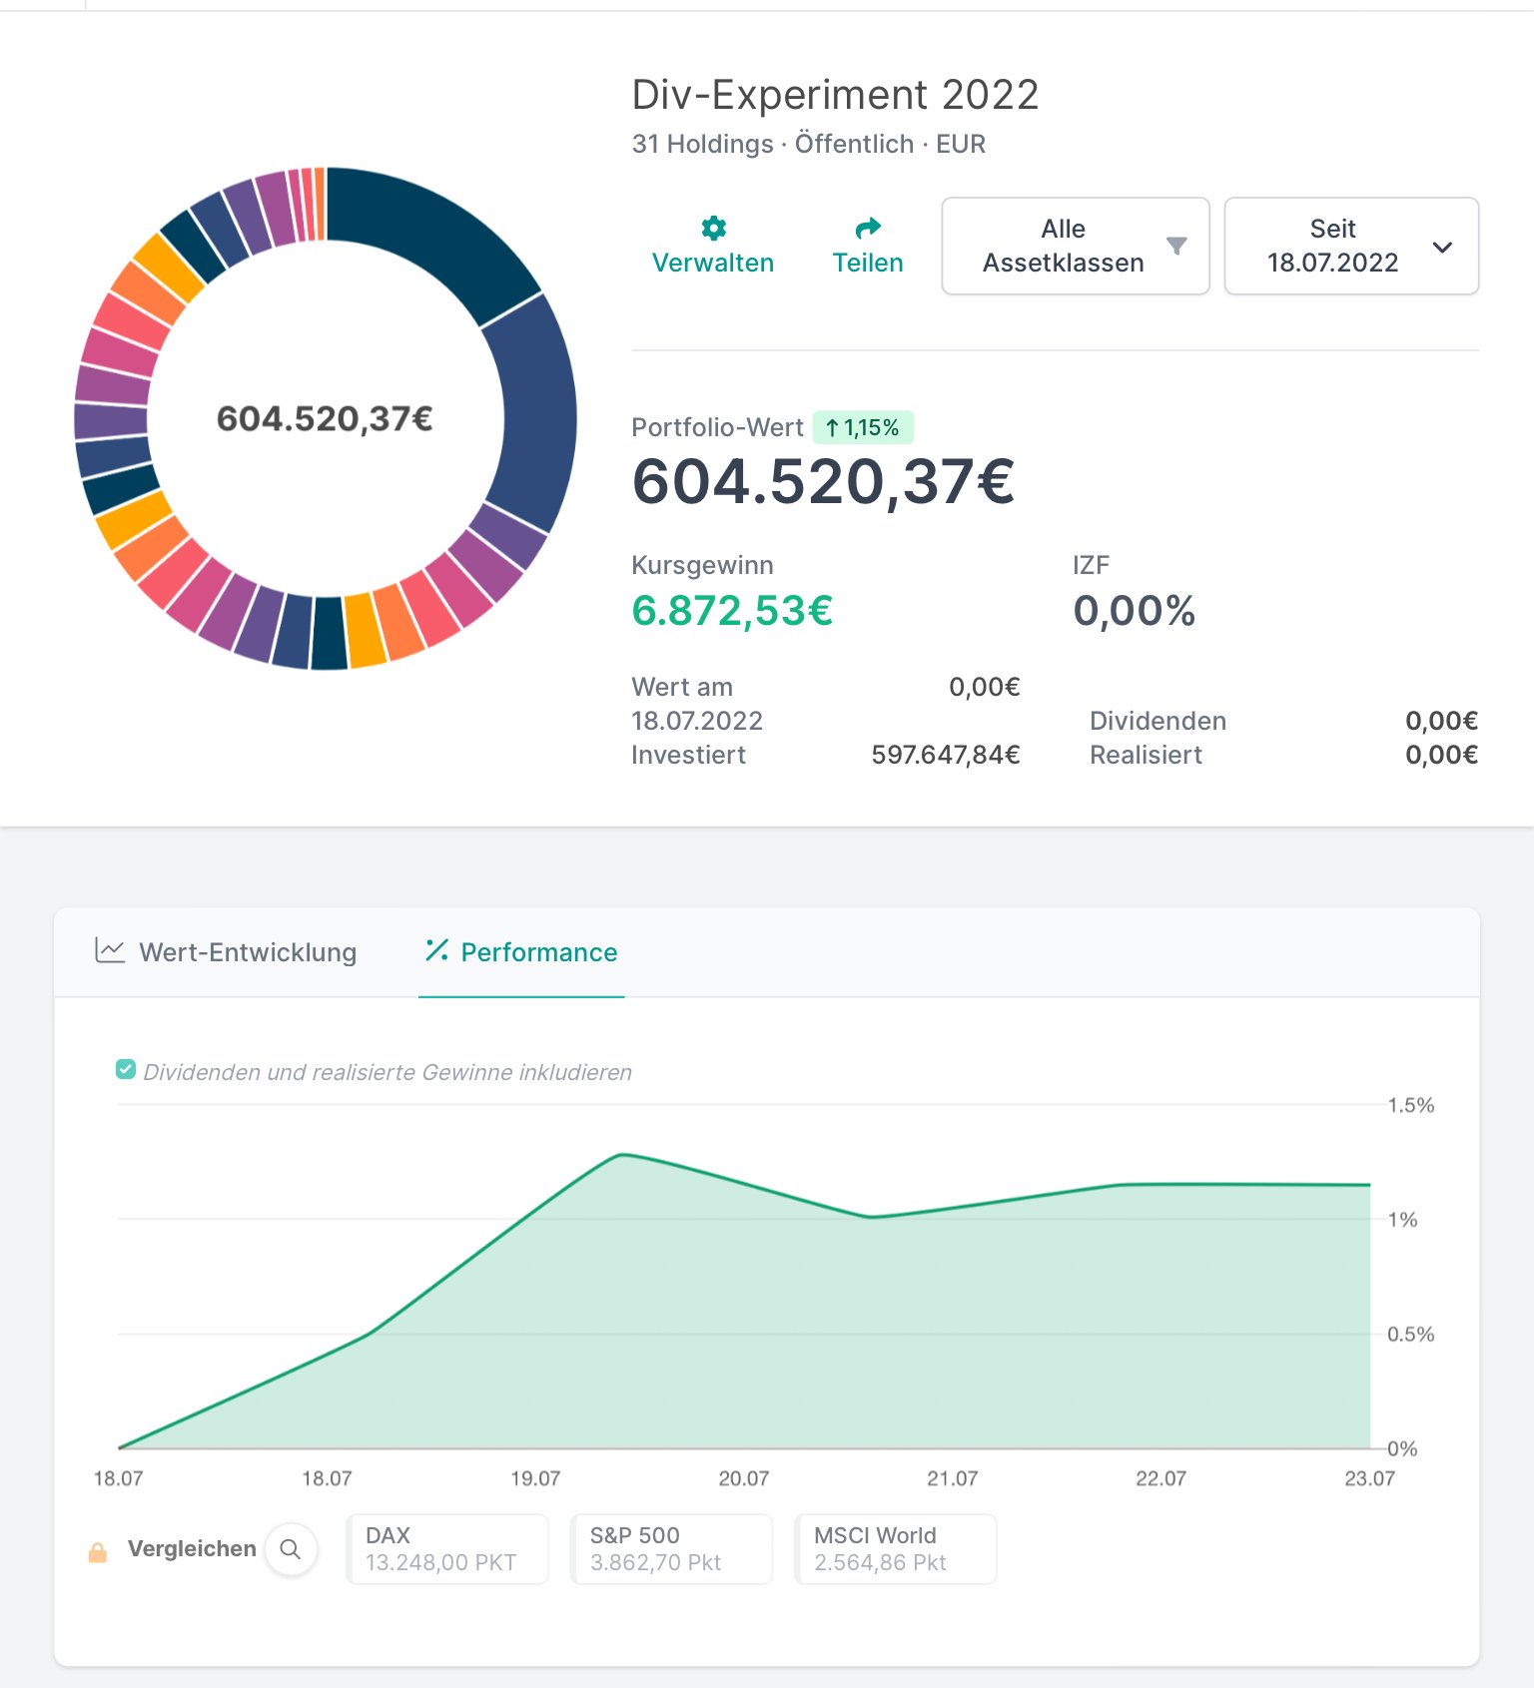This screenshot has height=1688, width=1534.
Task: Compare with the DAX index
Action: [447, 1549]
